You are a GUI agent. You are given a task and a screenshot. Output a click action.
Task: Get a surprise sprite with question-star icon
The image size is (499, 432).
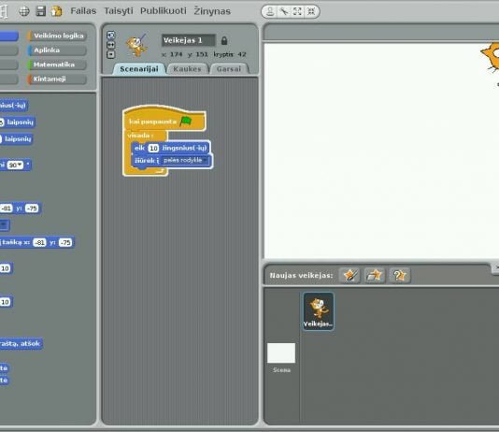[400, 275]
